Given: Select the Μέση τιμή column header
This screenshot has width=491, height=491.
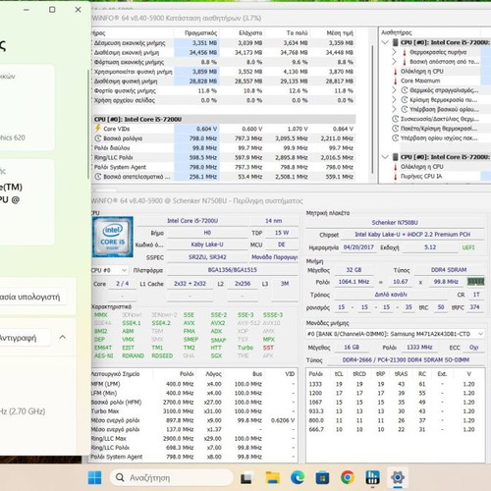Looking at the screenshot, I should [x=333, y=33].
